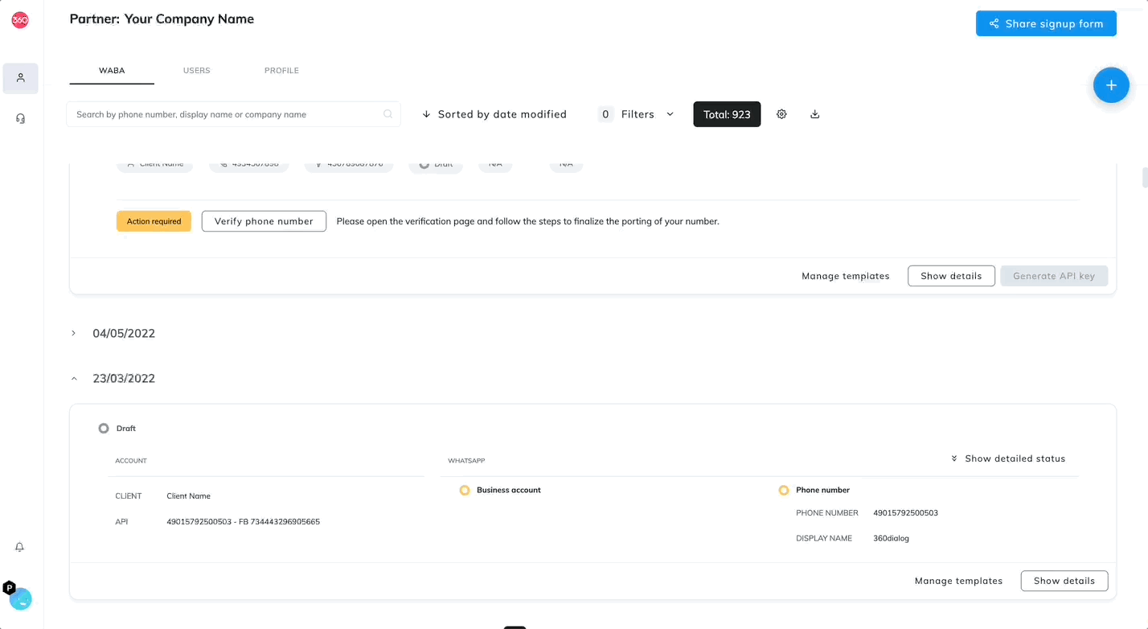Expand the 04/05/2022 date group

pyautogui.click(x=73, y=333)
